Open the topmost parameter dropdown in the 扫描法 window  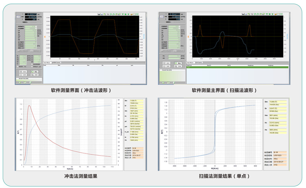click(179, 26)
